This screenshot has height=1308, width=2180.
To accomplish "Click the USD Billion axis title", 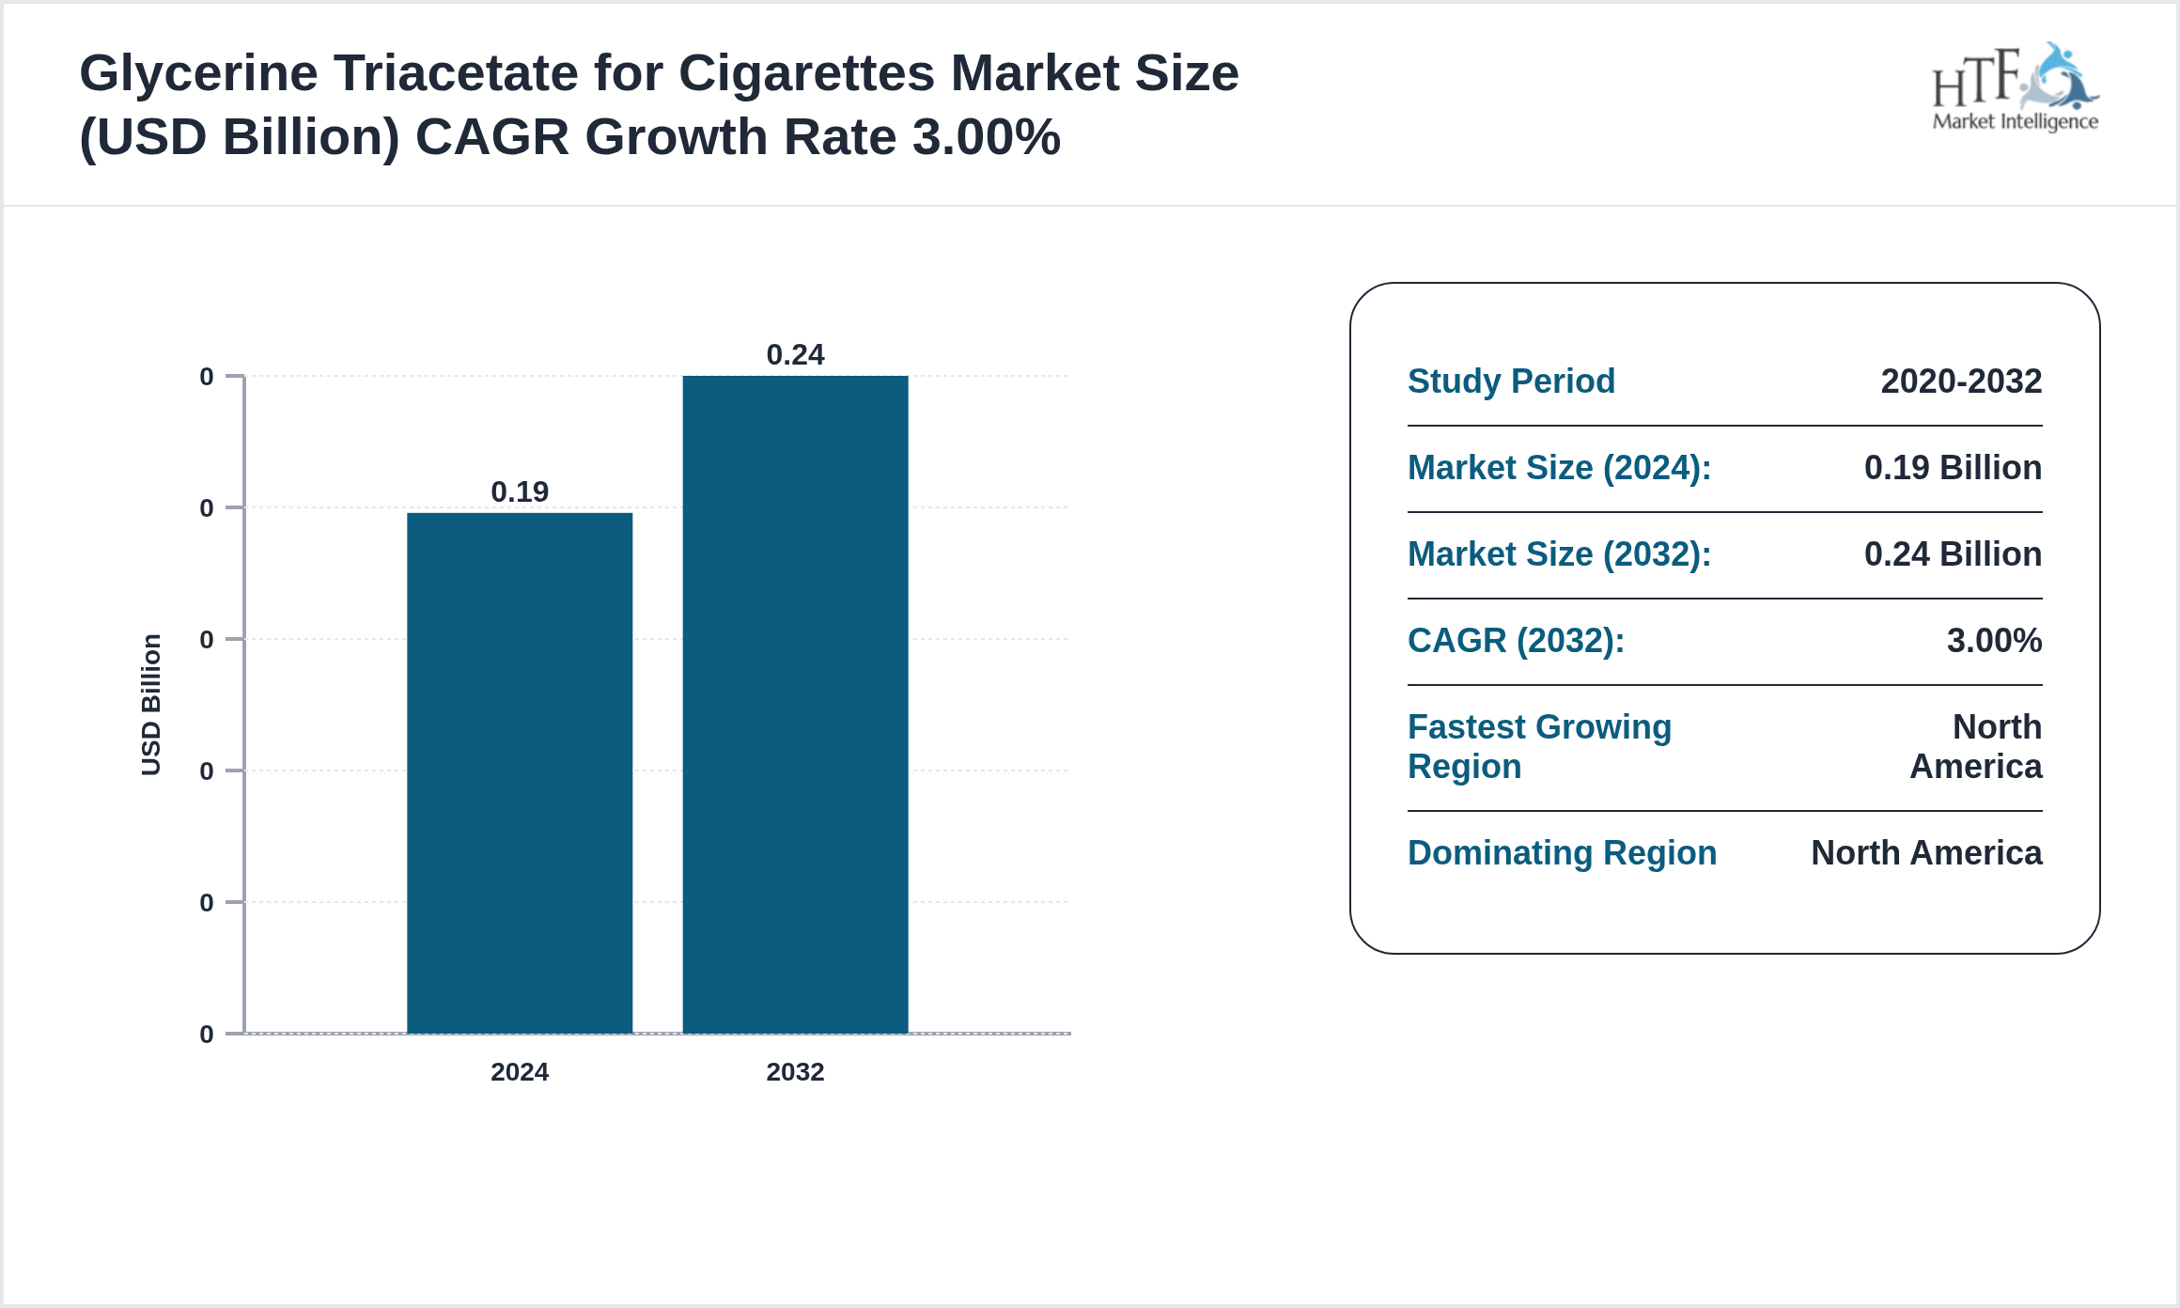I will tap(151, 705).
